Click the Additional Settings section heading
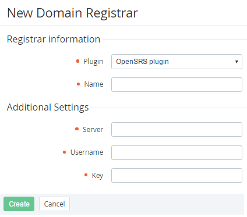Image resolution: width=247 pixels, height=217 pixels. (48, 107)
